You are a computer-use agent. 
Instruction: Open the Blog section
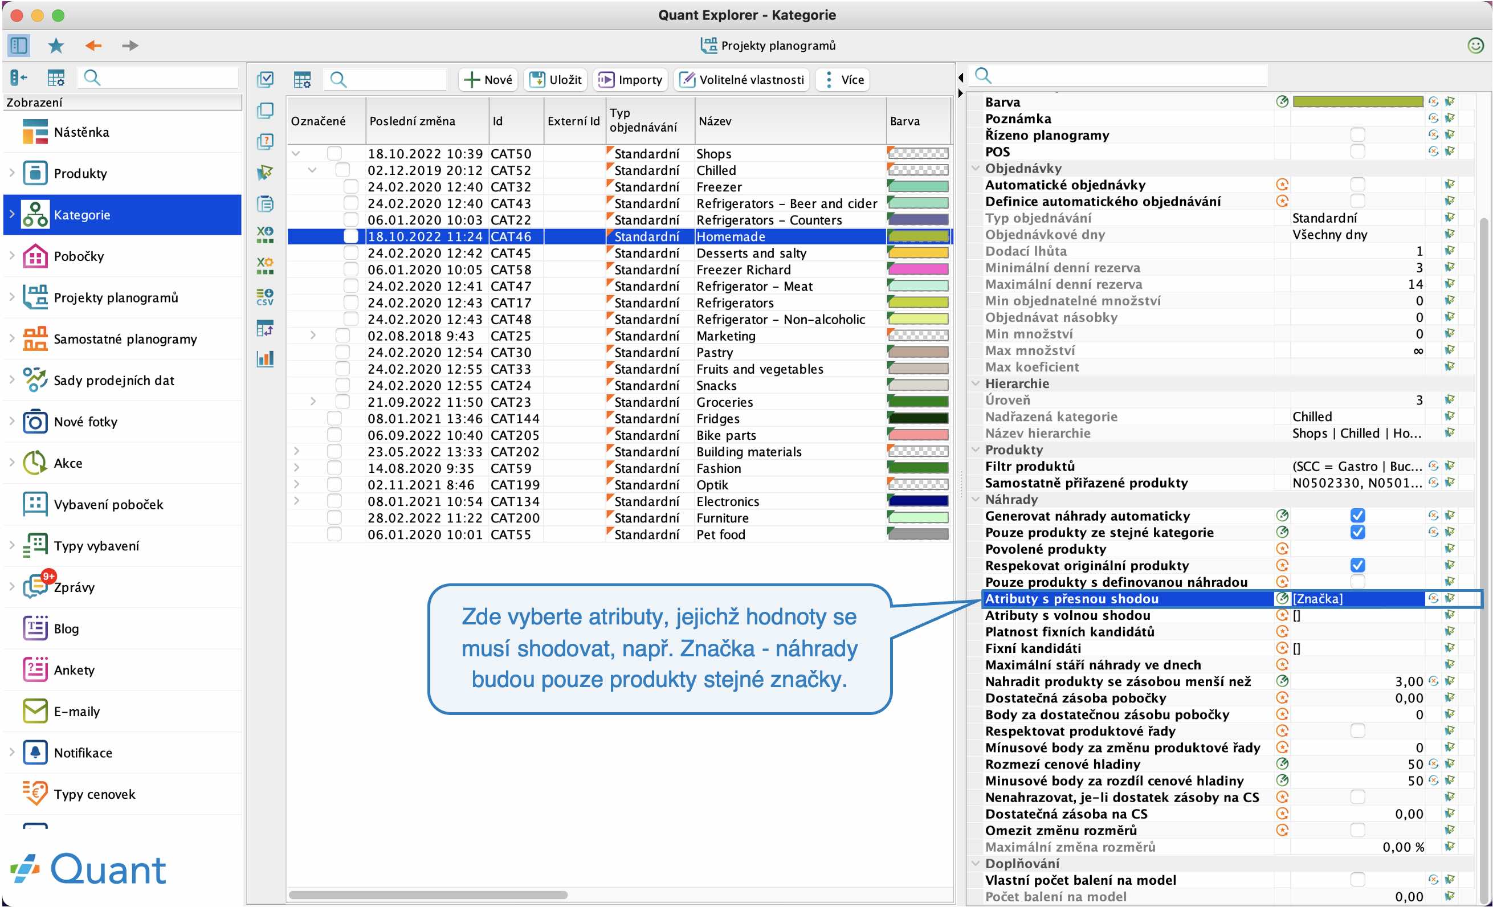click(x=121, y=629)
